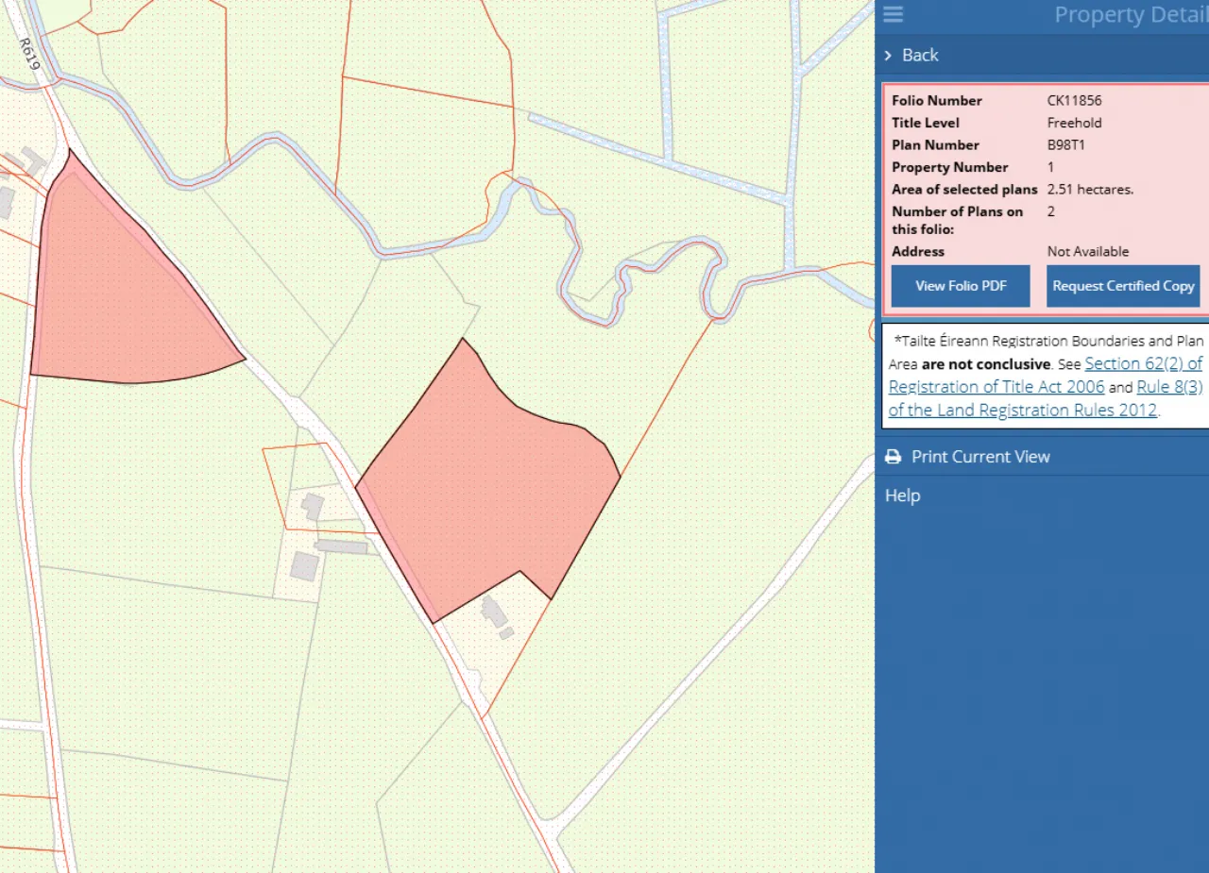Select Print Current View option
Image resolution: width=1209 pixels, height=873 pixels.
(x=979, y=457)
